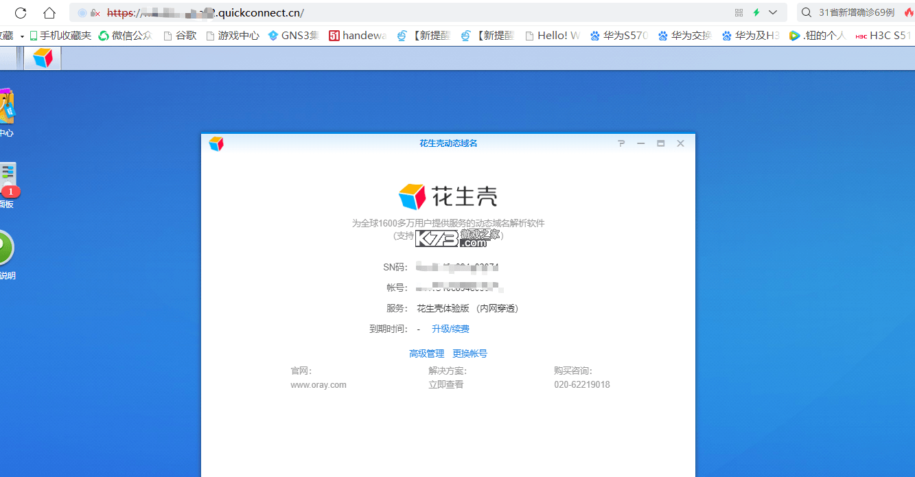Click the site security warning icon in address bar
915x477 pixels.
[95, 13]
